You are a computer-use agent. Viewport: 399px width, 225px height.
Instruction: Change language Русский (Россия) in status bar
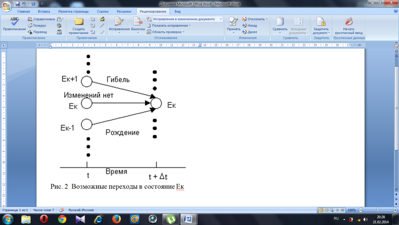coord(81,210)
